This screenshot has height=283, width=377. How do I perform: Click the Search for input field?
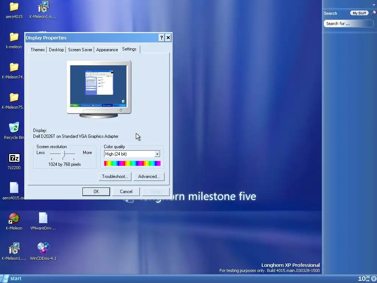point(349,24)
